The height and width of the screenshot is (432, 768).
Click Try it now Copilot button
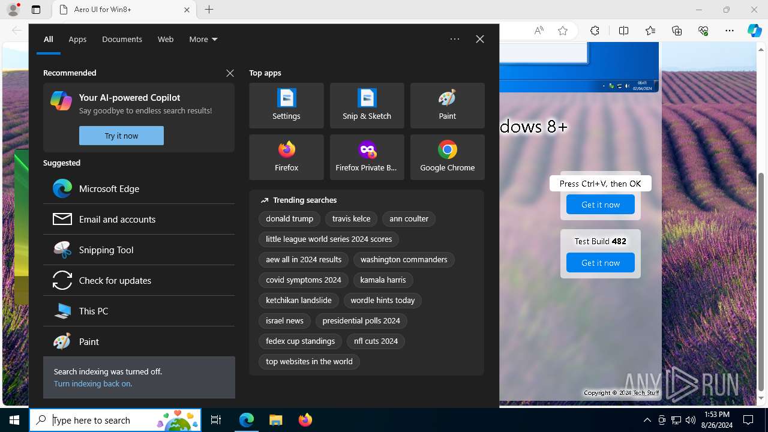point(121,136)
